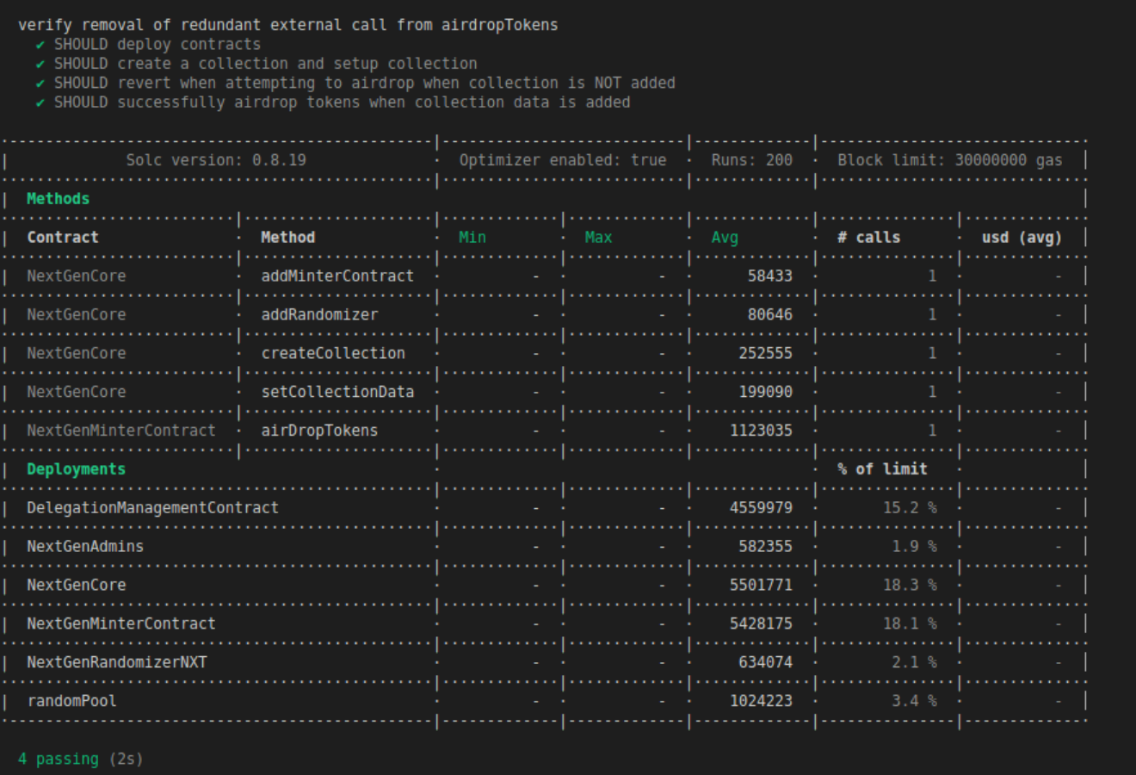Image resolution: width=1136 pixels, height=775 pixels.
Task: Click the '% of limit' header
Action: click(x=883, y=469)
